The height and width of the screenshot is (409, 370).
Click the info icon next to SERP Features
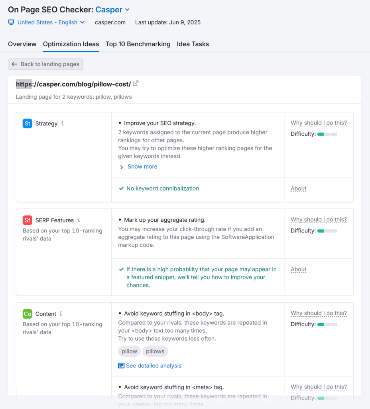[x=78, y=220]
